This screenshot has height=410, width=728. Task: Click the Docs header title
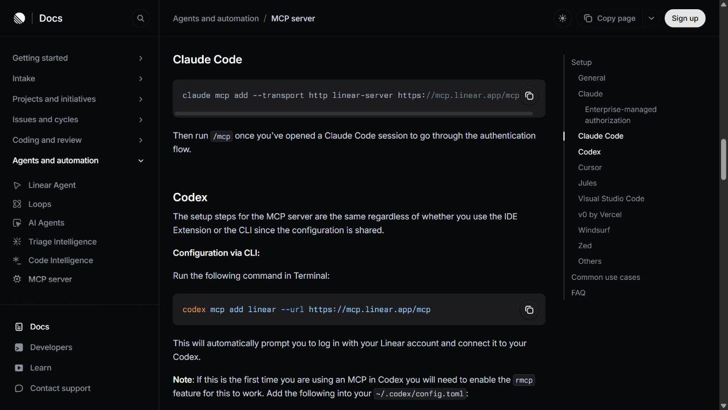(51, 18)
